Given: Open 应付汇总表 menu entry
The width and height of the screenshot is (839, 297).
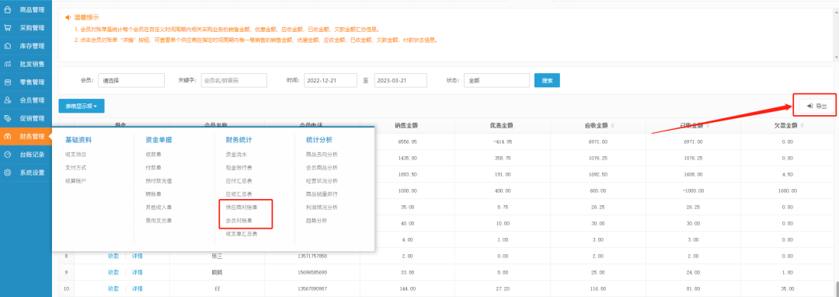Looking at the screenshot, I should click(239, 181).
